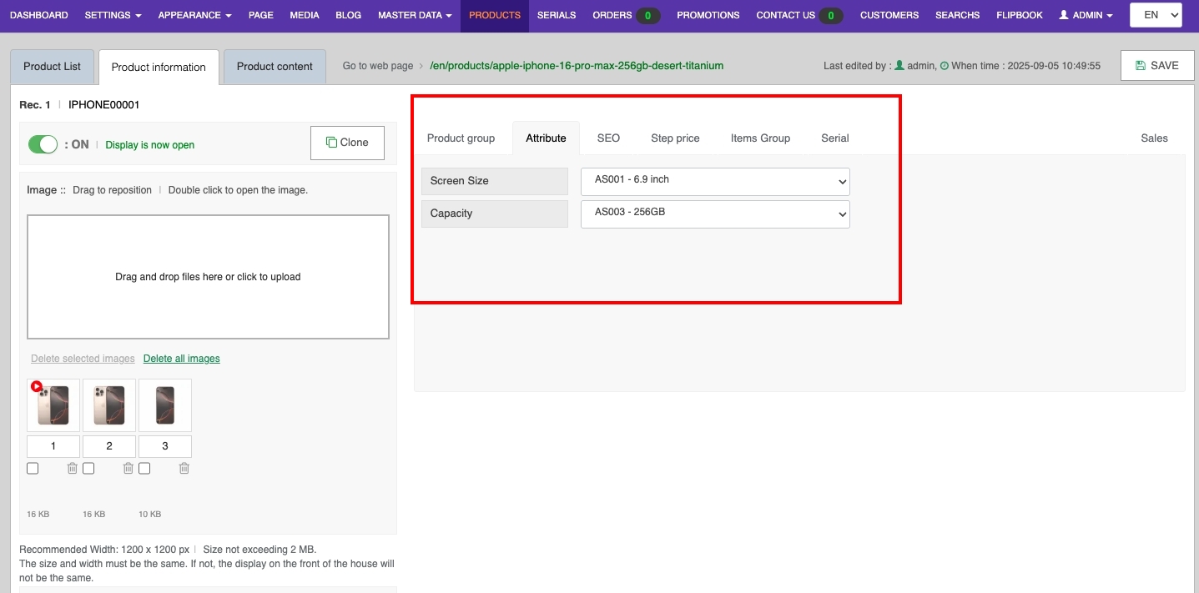Expand the Capacity dropdown
This screenshot has height=593, width=1199.
[715, 214]
